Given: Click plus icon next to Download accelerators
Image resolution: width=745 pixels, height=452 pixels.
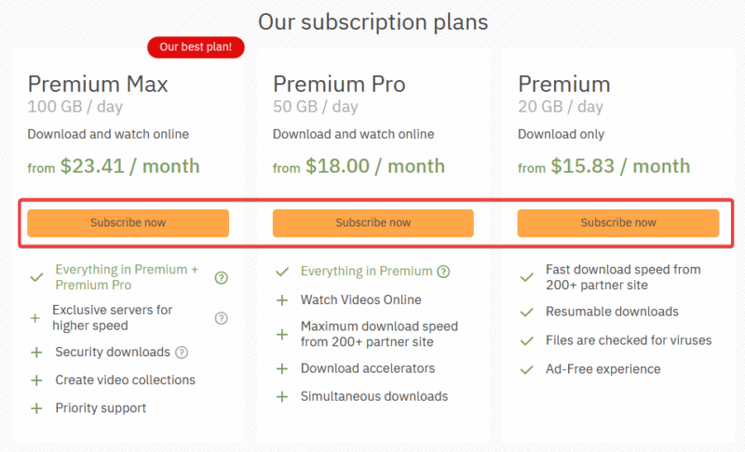Looking at the screenshot, I should coord(282,368).
